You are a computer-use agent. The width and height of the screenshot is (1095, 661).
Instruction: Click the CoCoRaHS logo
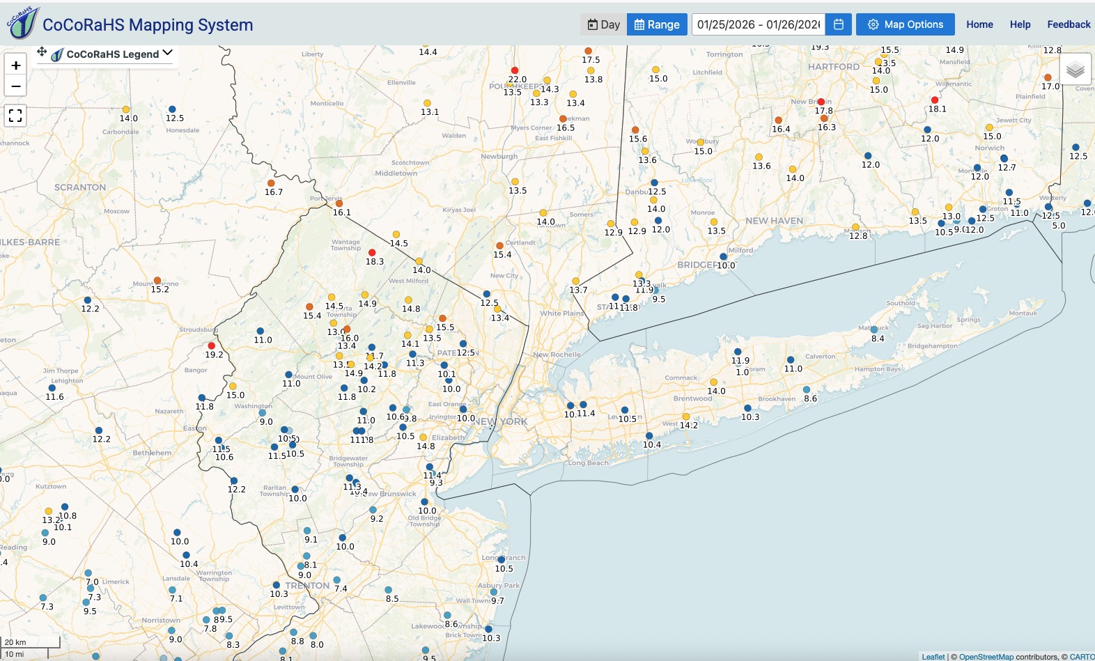(22, 23)
